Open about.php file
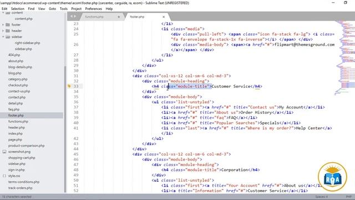This screenshot has width=355, height=200. 16,61
